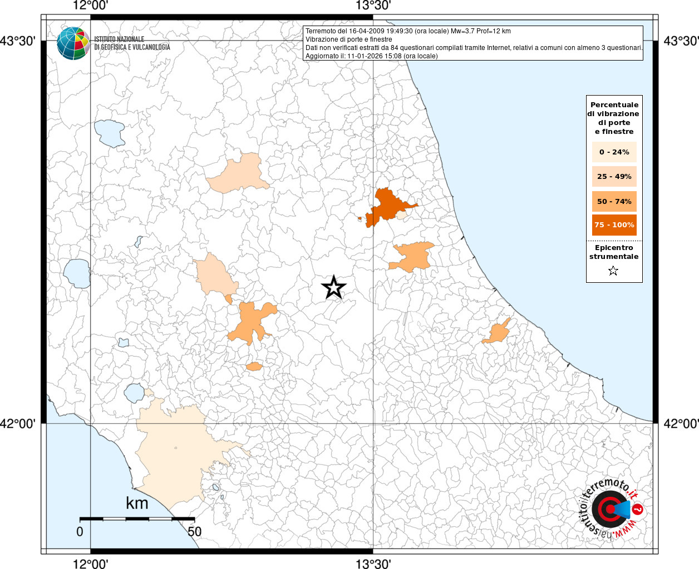Click the '0' scale bar value

click(80, 531)
